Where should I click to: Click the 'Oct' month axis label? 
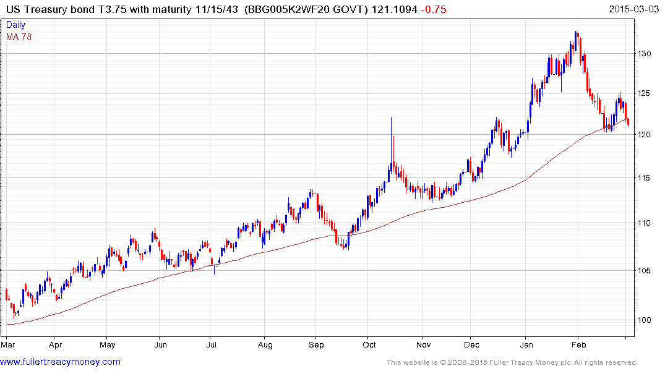coord(369,344)
